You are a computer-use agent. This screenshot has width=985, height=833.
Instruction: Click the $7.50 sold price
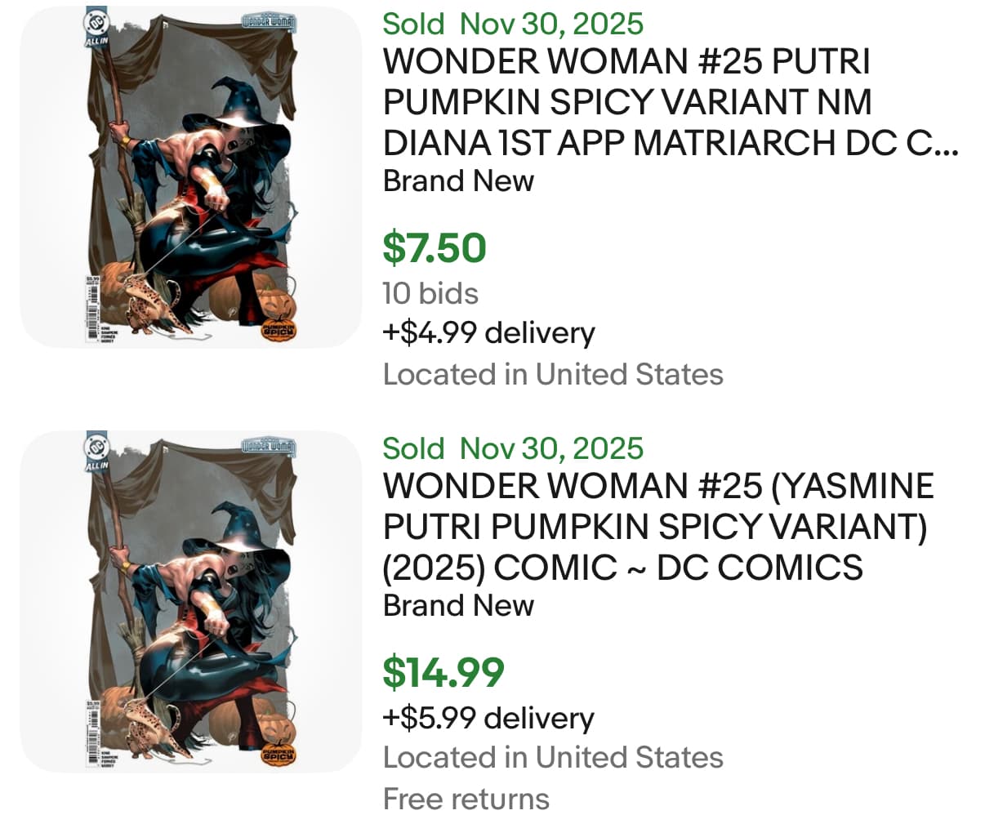click(435, 248)
